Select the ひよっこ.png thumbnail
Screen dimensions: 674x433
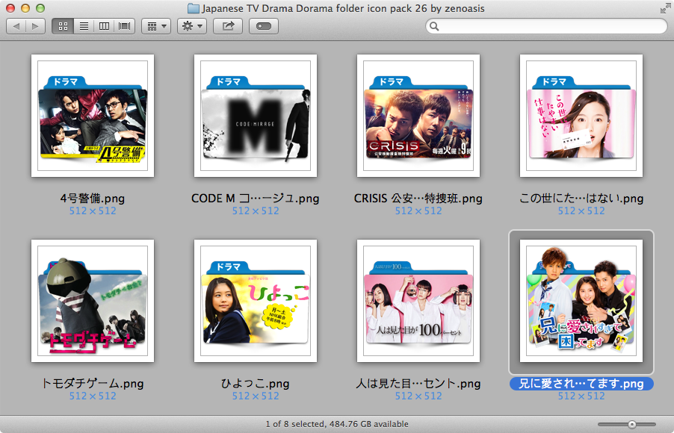pyautogui.click(x=255, y=301)
